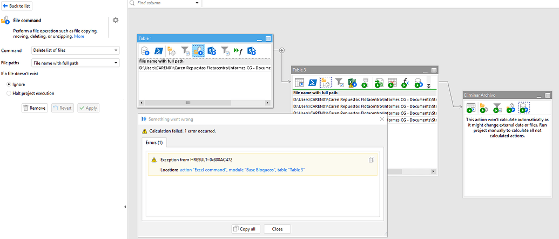Screen dimensions: 559x239
Task: Maximize Table 3 window
Action: click(x=434, y=70)
